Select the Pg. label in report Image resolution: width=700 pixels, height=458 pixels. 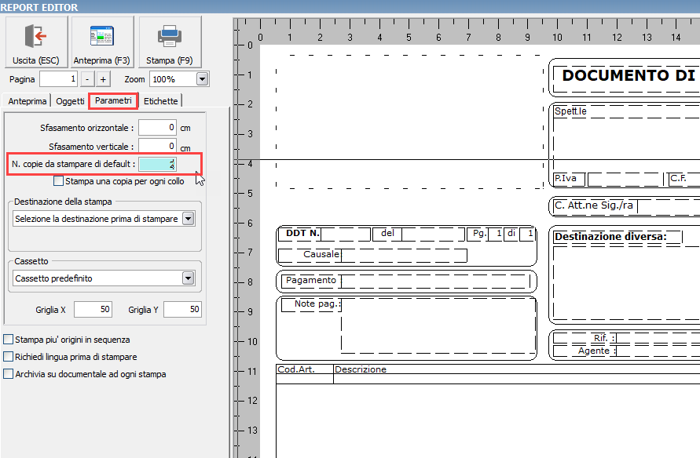479,233
